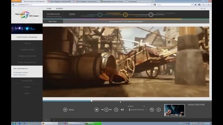Click the MENU label in player
This screenshot has width=223, height=125.
[71, 110]
